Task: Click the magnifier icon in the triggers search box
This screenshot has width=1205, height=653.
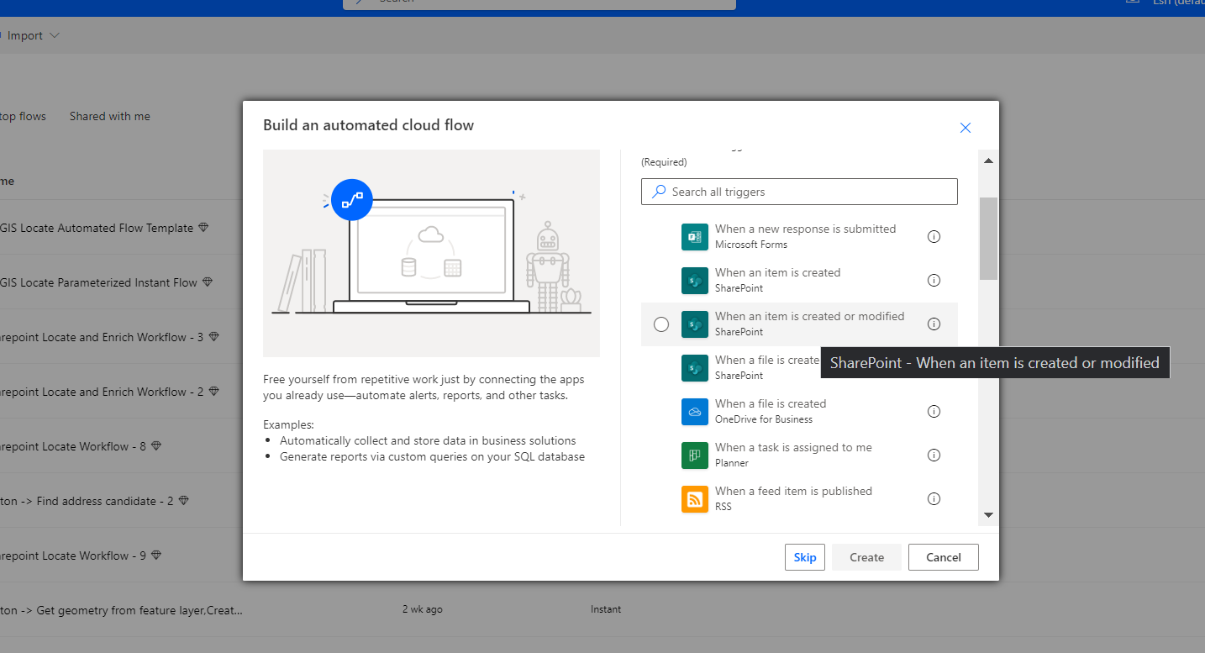Action: coord(657,192)
